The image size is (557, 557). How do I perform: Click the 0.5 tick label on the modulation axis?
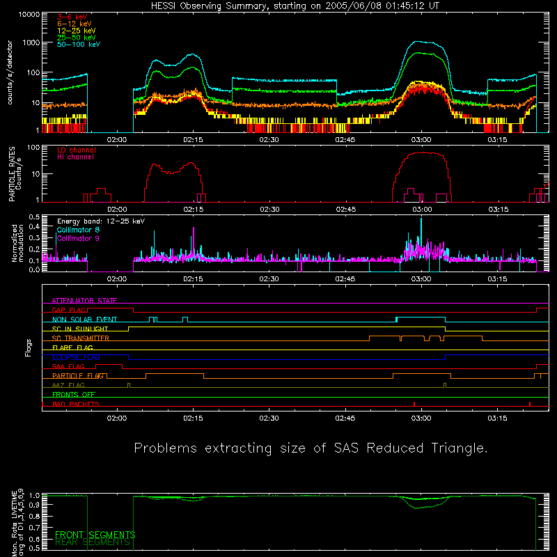point(34,217)
